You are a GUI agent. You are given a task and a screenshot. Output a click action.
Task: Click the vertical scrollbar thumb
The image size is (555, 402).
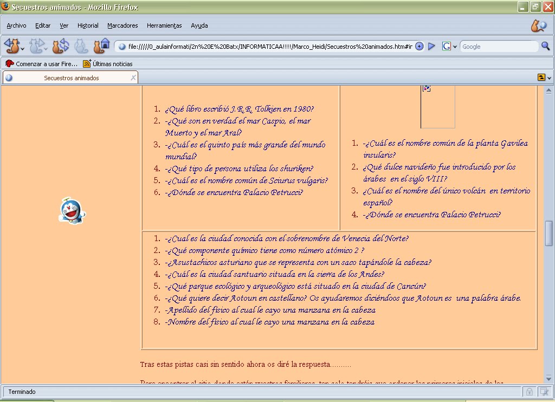pyautogui.click(x=548, y=233)
